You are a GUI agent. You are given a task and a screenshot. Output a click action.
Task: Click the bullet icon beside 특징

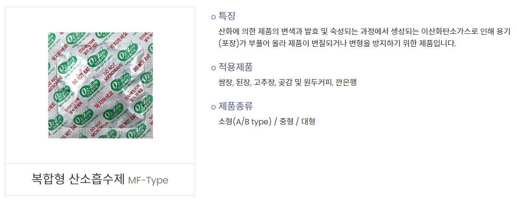click(213, 17)
